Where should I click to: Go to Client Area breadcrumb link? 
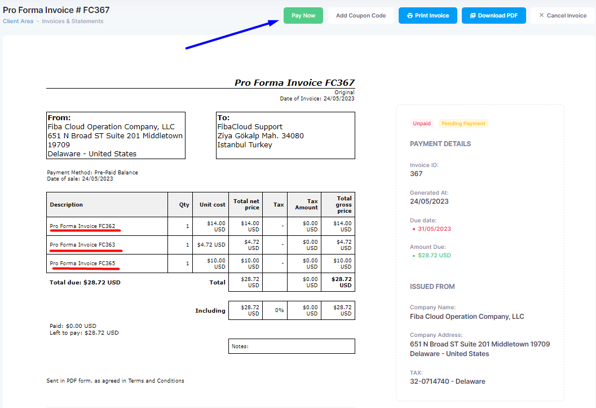coord(18,21)
